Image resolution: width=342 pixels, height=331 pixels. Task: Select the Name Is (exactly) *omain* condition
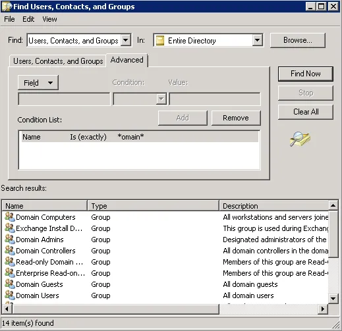point(140,137)
